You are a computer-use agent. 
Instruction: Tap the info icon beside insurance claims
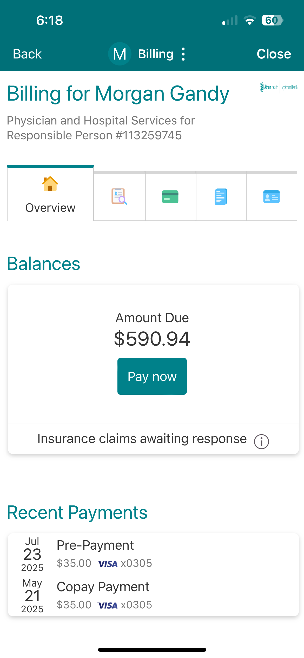261,441
